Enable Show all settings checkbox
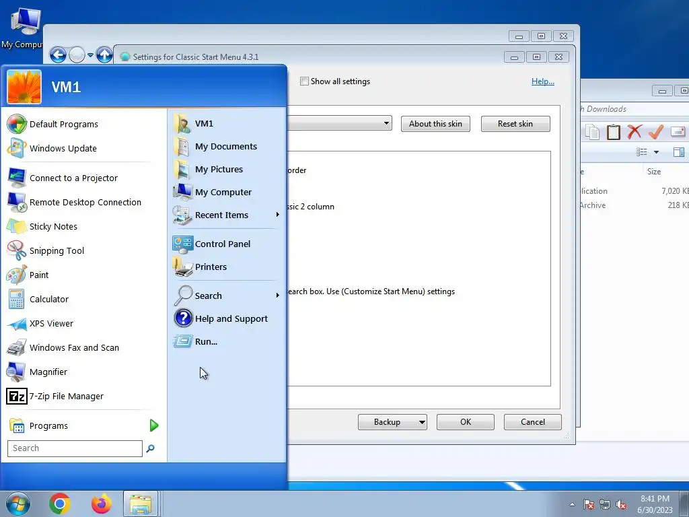The image size is (689, 517). (304, 81)
